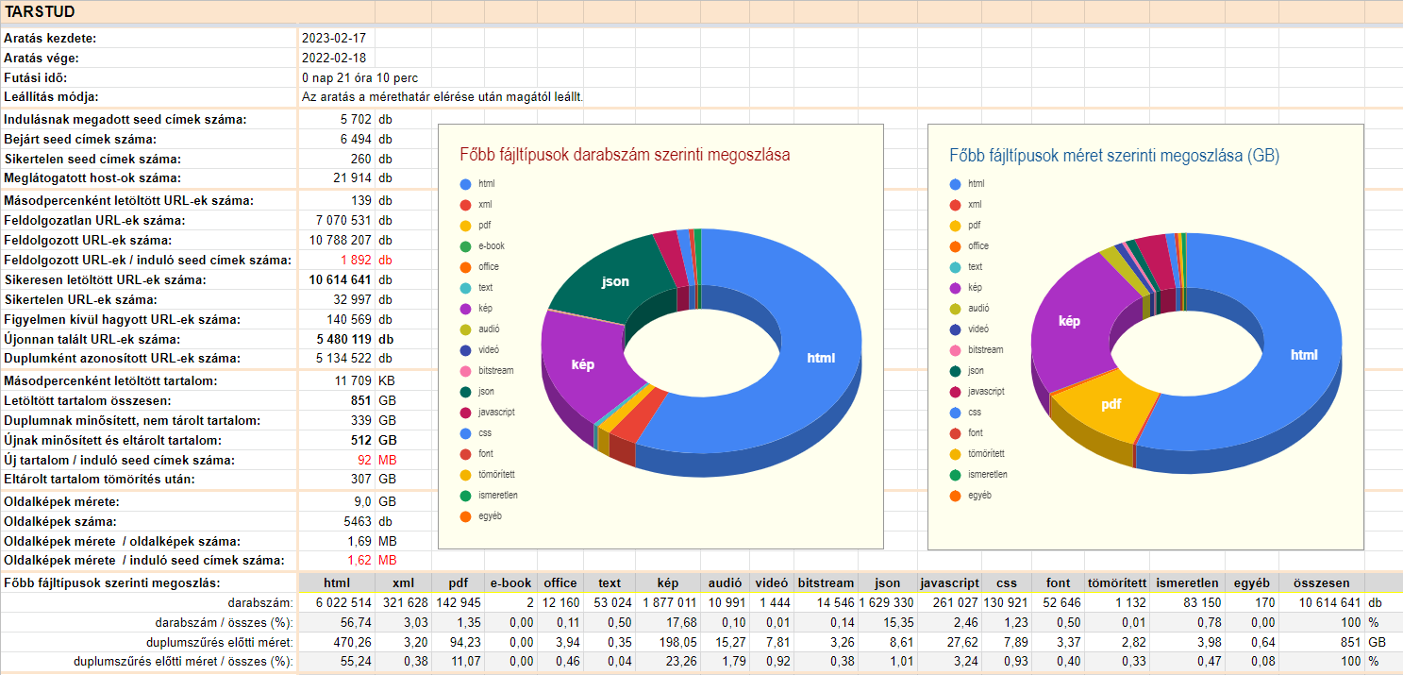The image size is (1403, 675).
Task: Select the blue html segment of the méret donut
Action: click(1302, 354)
